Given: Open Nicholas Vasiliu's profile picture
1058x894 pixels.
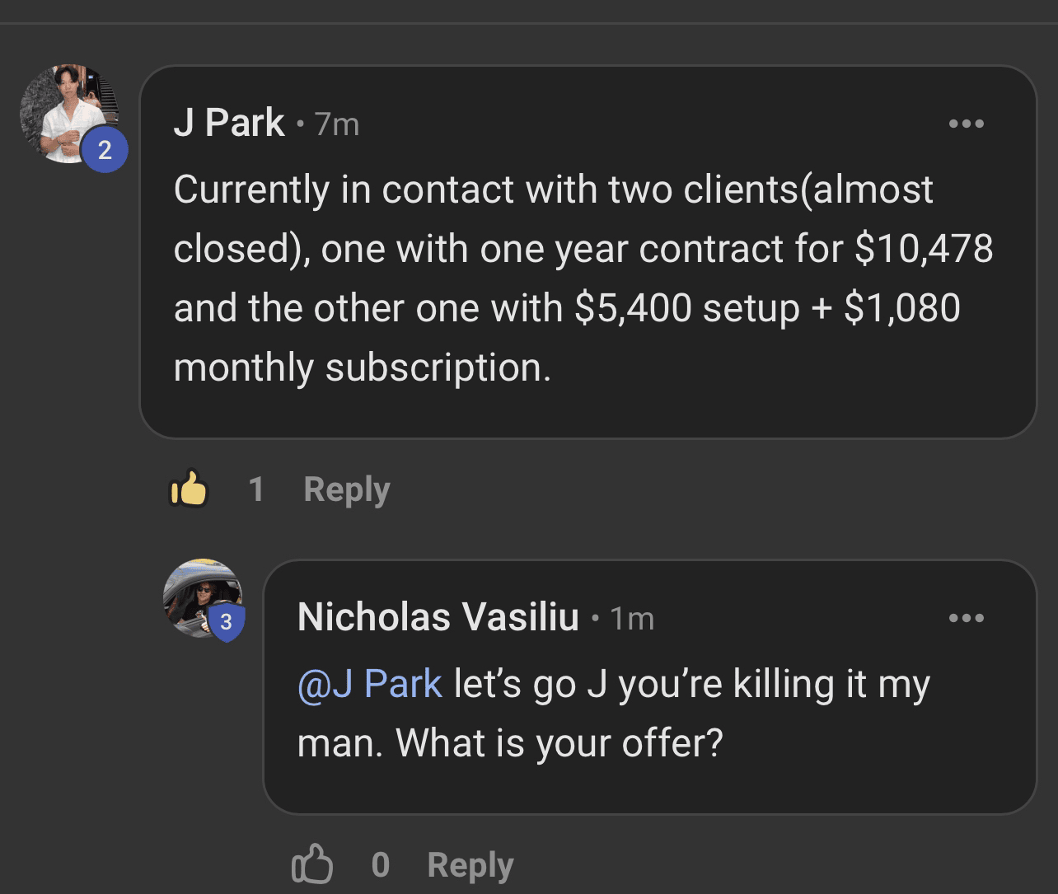Looking at the screenshot, I should pos(198,595).
